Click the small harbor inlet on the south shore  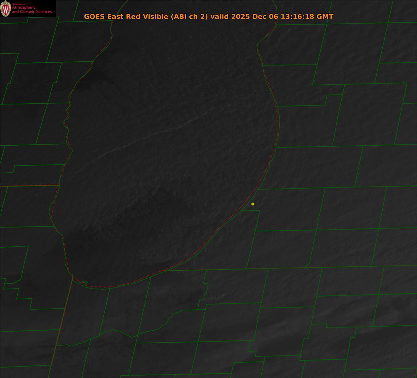pos(83,284)
